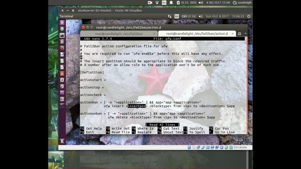Open host keyboard layout En indicator
This screenshot has width=301, height=169.
click(x=164, y=3)
